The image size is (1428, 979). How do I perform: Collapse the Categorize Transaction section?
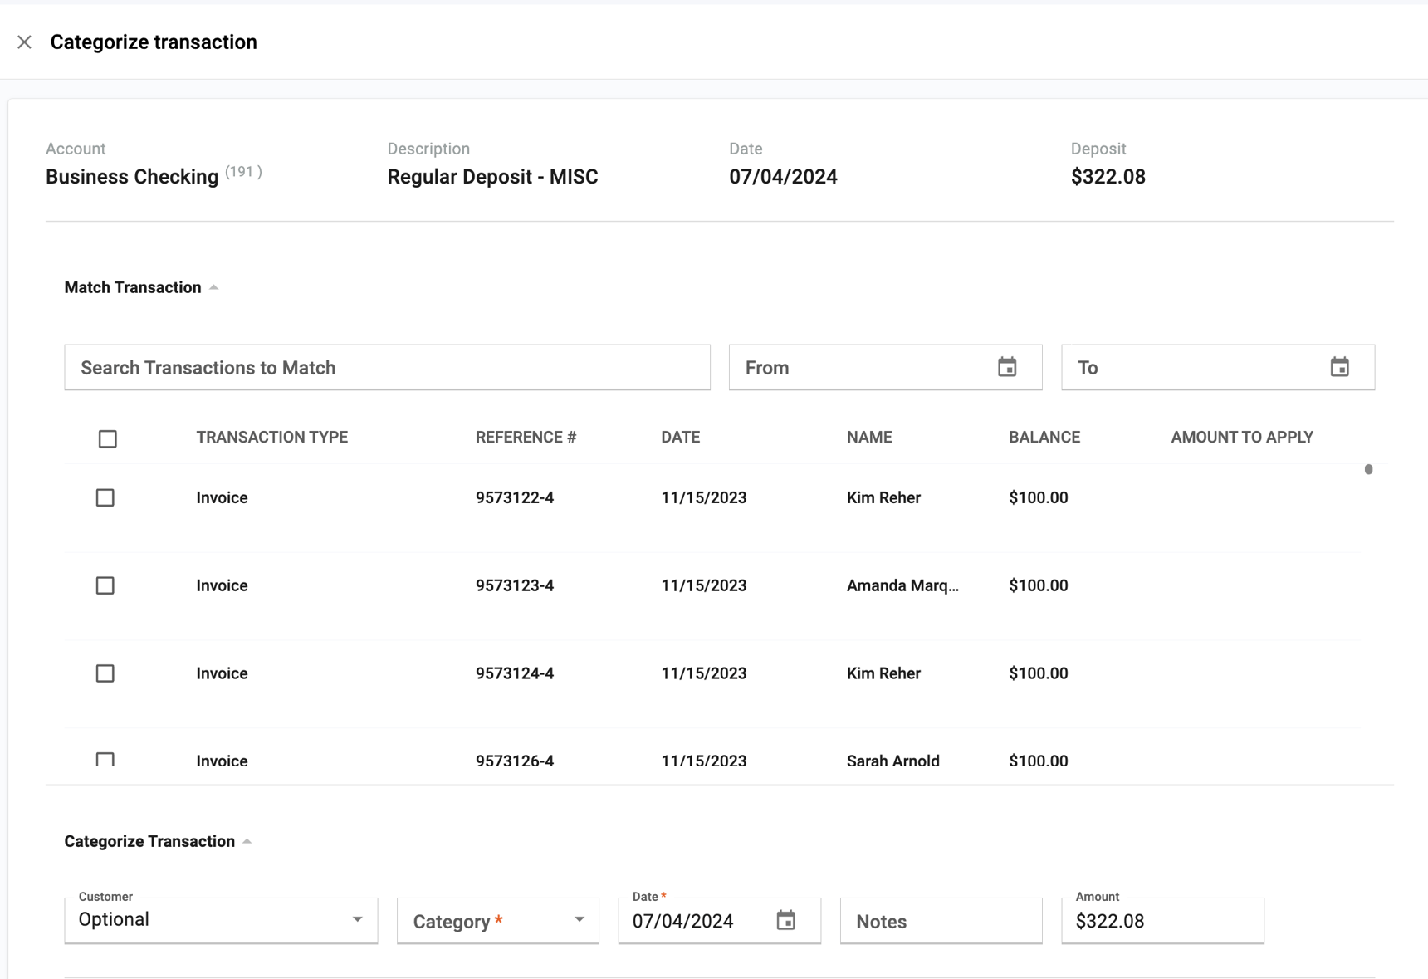click(247, 840)
